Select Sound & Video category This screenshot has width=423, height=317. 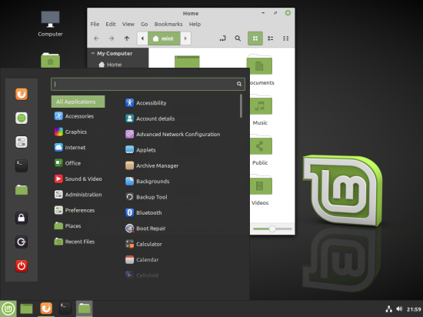78,179
